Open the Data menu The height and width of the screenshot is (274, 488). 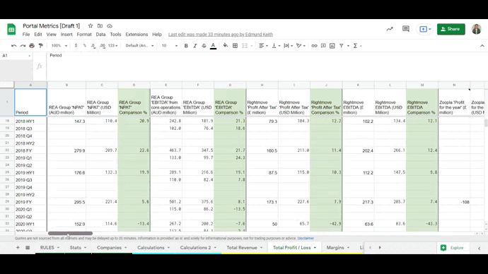[x=100, y=35]
